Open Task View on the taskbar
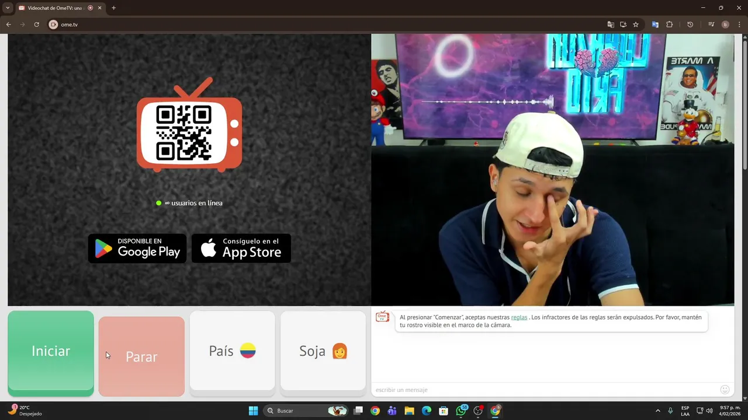This screenshot has height=420, width=748. (358, 411)
